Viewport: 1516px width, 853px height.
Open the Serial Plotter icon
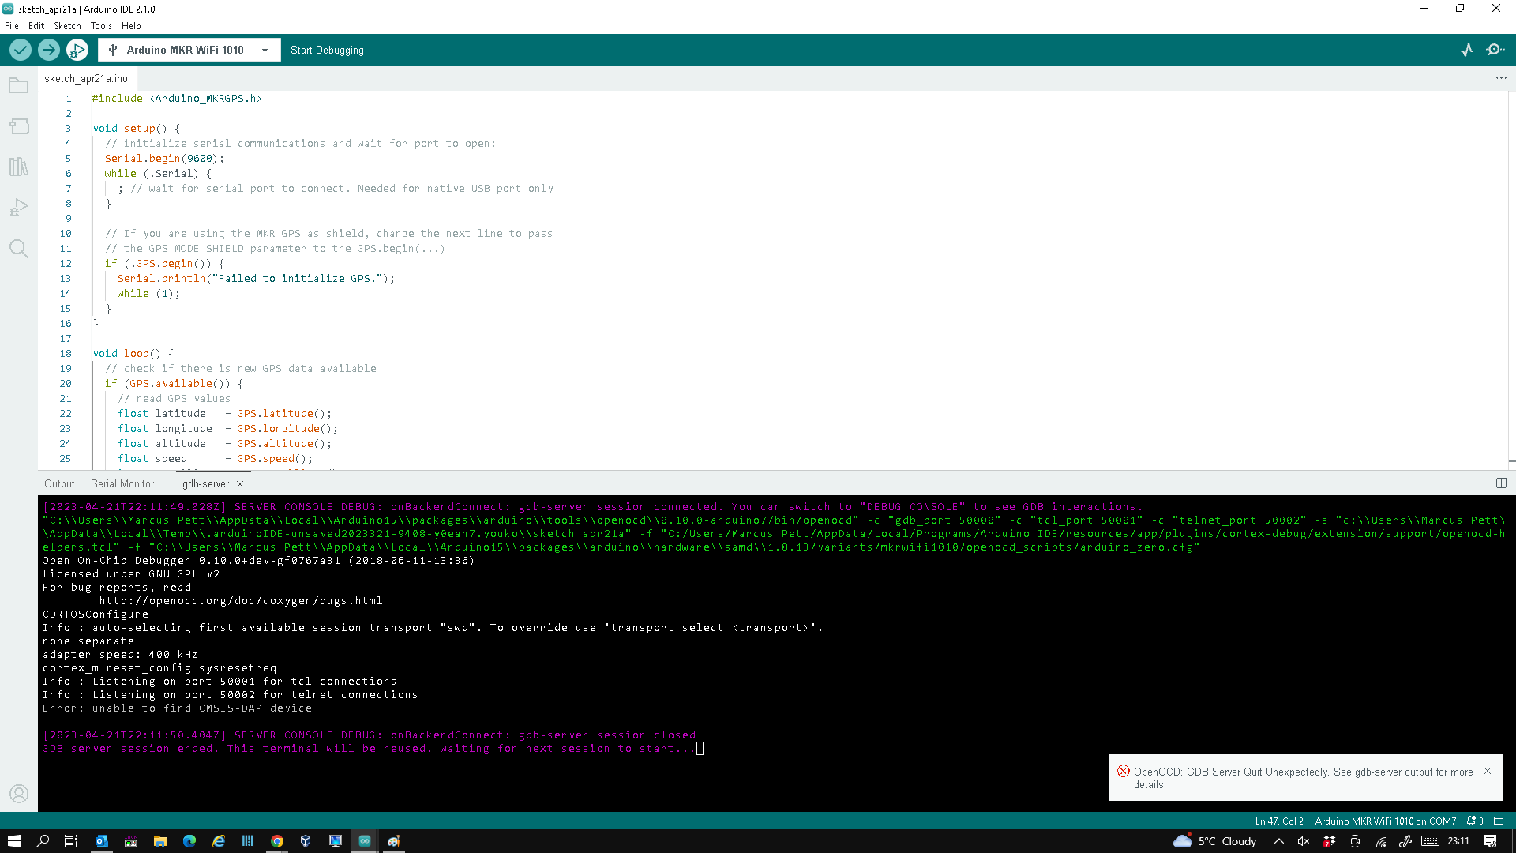[1467, 50]
